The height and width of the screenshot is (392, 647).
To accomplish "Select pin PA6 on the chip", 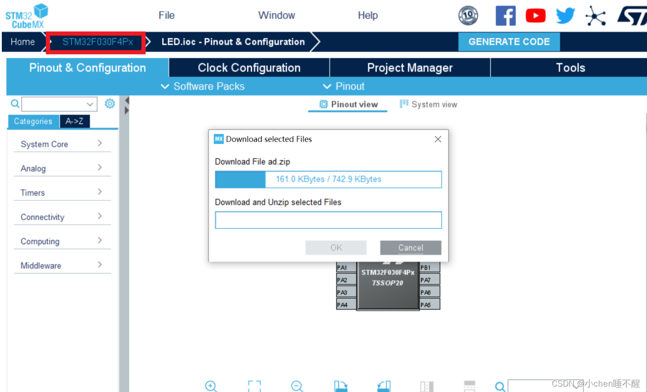I will 429,292.
